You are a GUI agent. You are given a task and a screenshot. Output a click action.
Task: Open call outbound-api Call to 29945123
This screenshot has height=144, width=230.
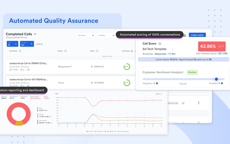click(29, 63)
